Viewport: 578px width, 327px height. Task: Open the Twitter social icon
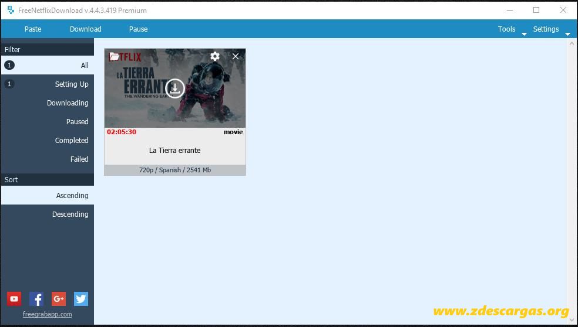(x=81, y=299)
